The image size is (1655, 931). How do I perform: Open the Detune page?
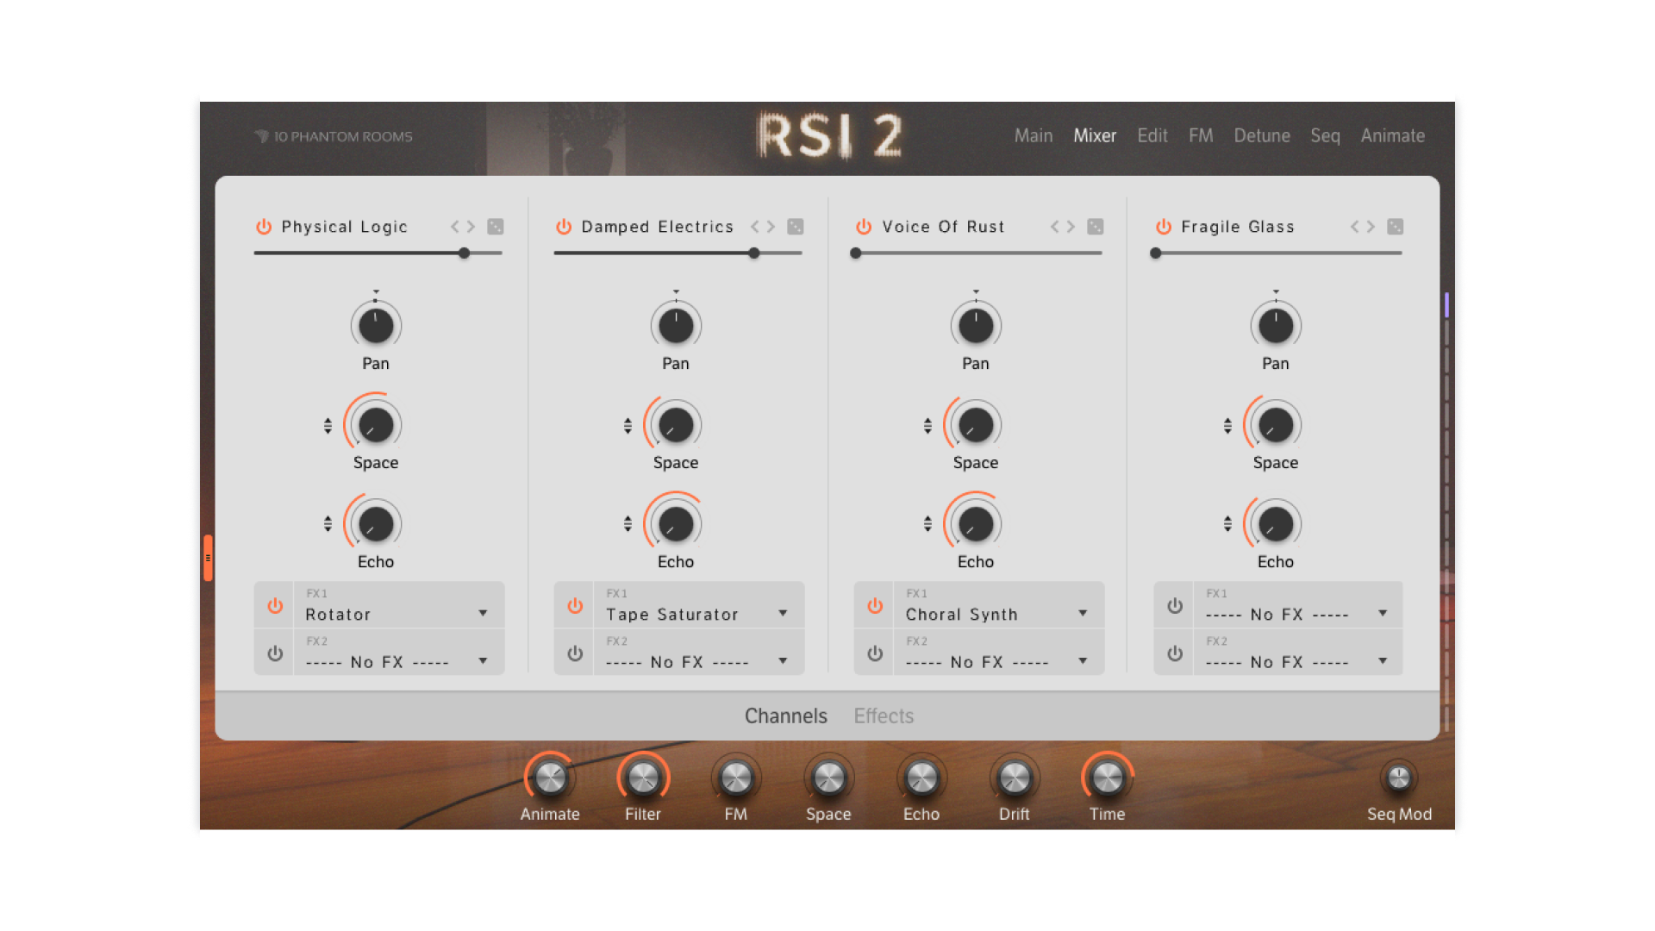[1261, 135]
